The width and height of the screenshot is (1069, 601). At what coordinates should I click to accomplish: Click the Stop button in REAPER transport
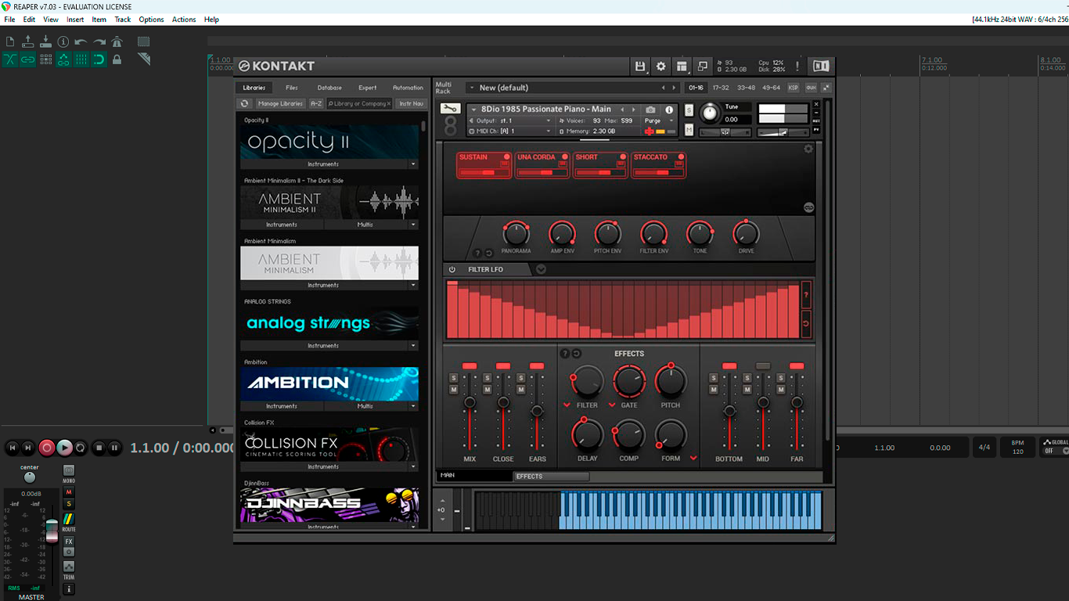point(99,448)
